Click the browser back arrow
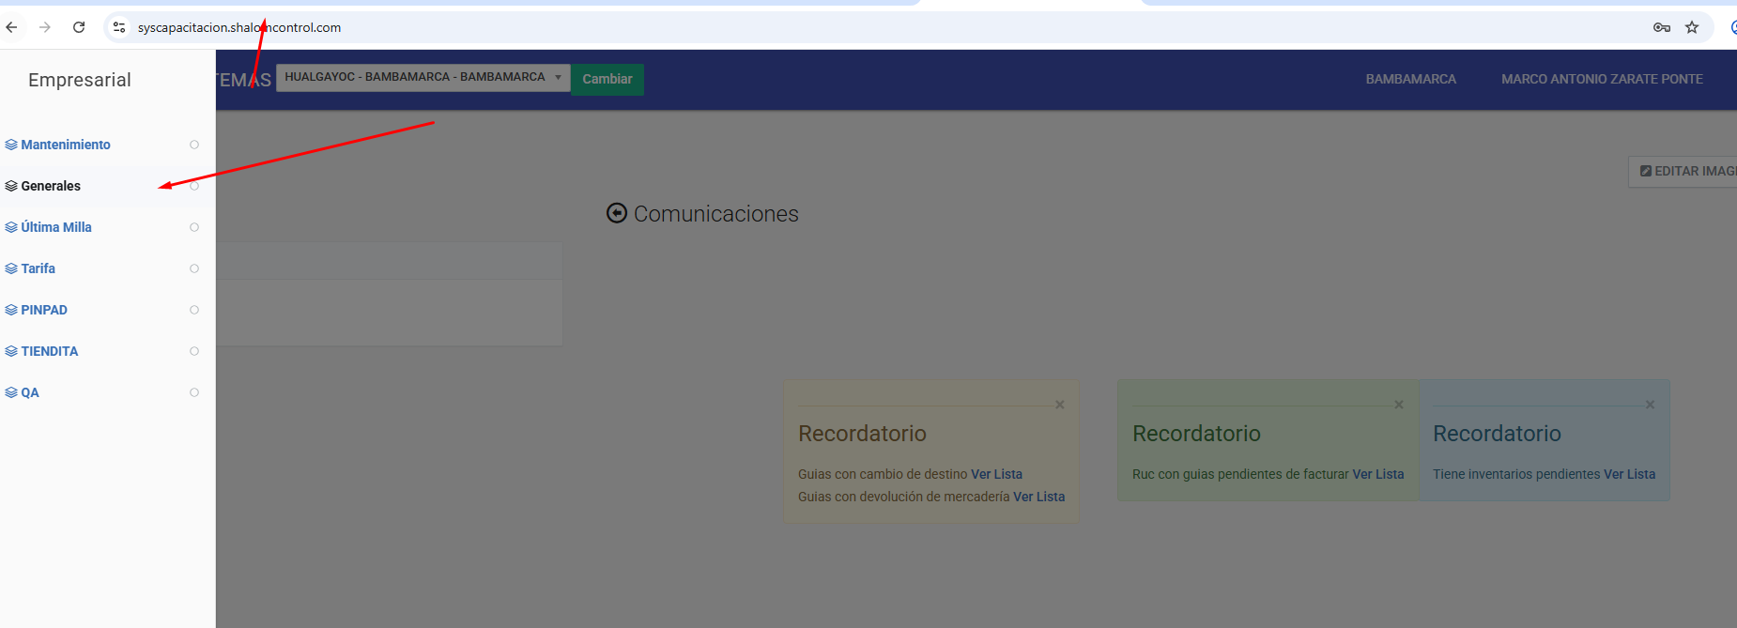The image size is (1737, 628). click(11, 27)
